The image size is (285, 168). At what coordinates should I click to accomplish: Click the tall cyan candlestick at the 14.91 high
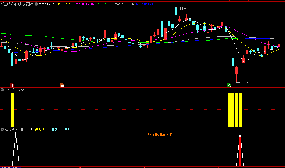click(176, 11)
